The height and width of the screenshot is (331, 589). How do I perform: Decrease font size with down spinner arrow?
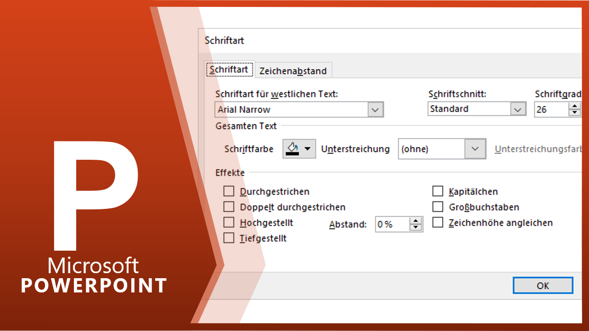coord(574,113)
